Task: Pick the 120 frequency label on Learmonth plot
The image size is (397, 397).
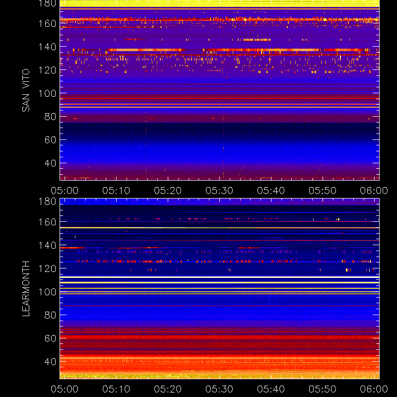Action: point(47,268)
